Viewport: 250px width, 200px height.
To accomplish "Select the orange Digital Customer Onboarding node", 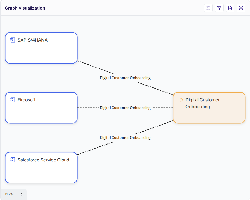I will [x=209, y=108].
